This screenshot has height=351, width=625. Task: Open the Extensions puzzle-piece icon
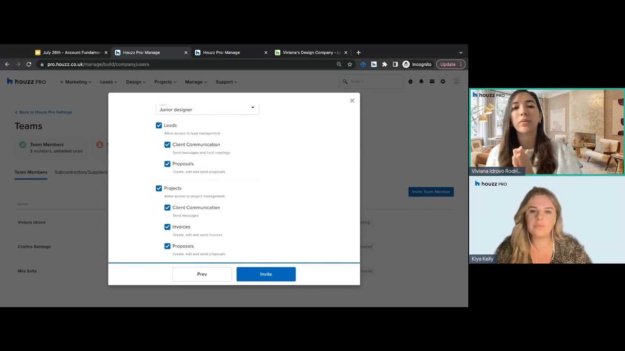[x=384, y=64]
